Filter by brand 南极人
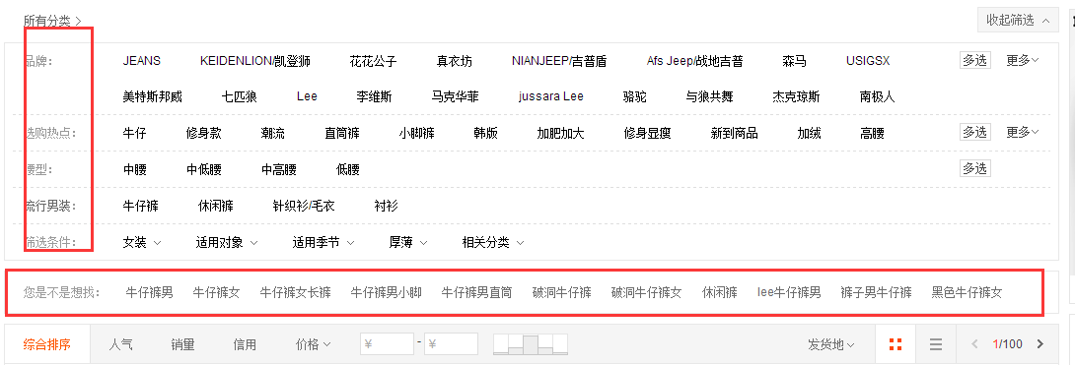Viewport: 1075px width, 365px height. pyautogui.click(x=877, y=96)
